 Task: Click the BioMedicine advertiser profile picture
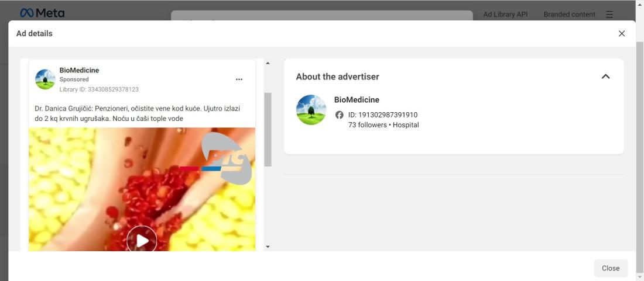tap(311, 110)
